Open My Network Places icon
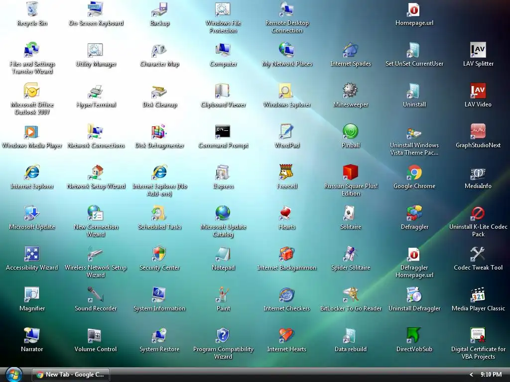Image resolution: width=510 pixels, height=382 pixels. pyautogui.click(x=287, y=50)
